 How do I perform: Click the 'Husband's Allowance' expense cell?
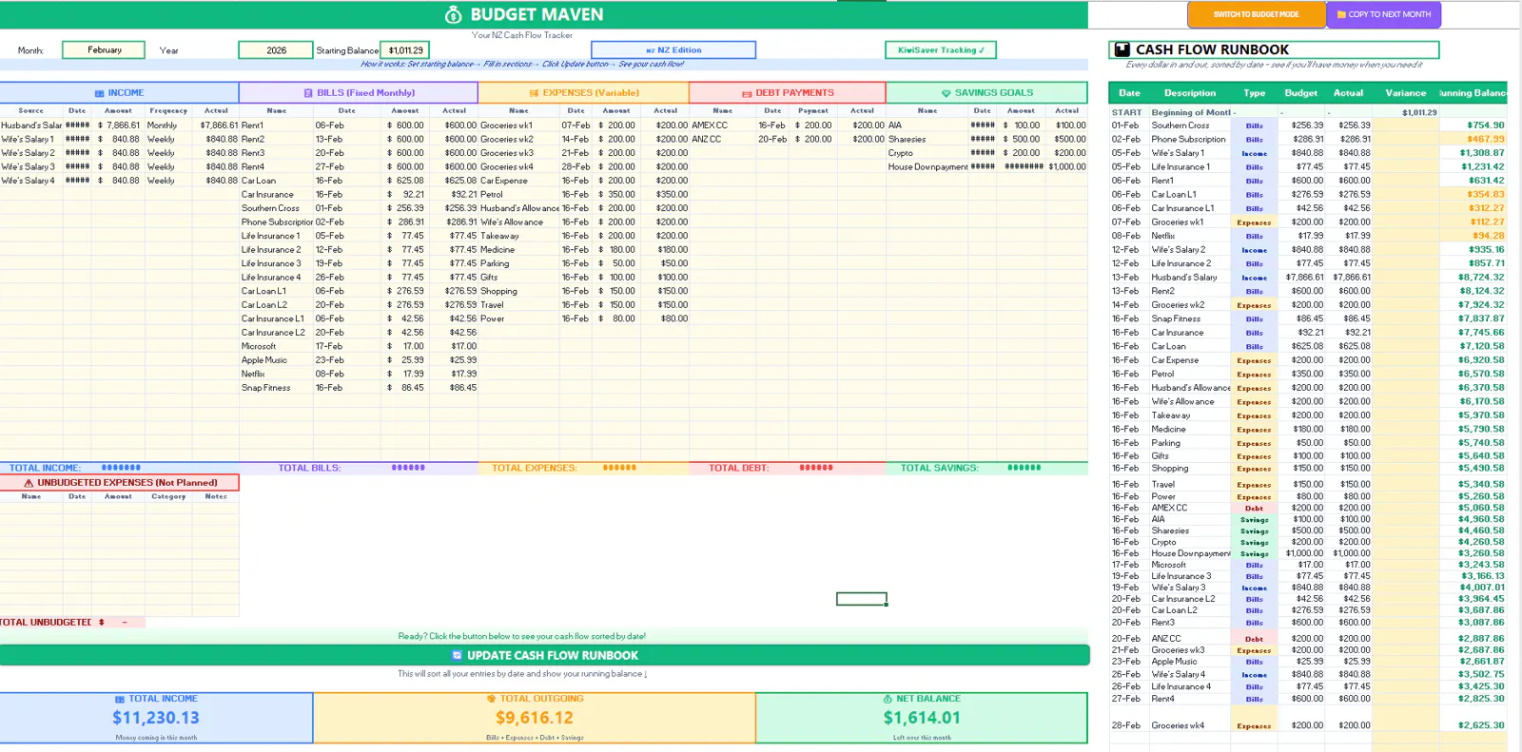point(518,208)
